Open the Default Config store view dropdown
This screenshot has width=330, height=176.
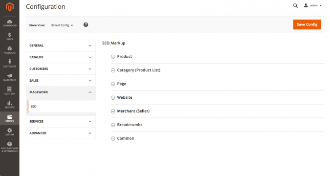click(62, 25)
